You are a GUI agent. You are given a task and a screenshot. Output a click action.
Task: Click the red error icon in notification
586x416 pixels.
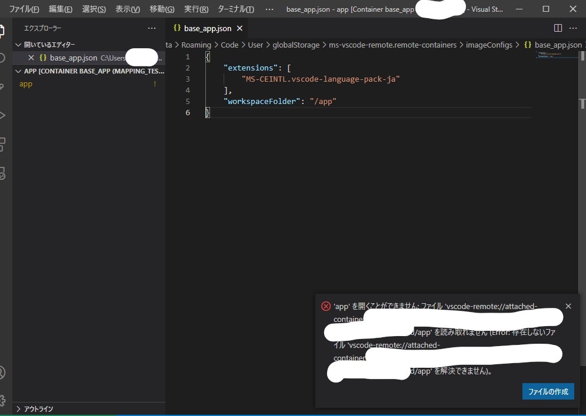326,306
